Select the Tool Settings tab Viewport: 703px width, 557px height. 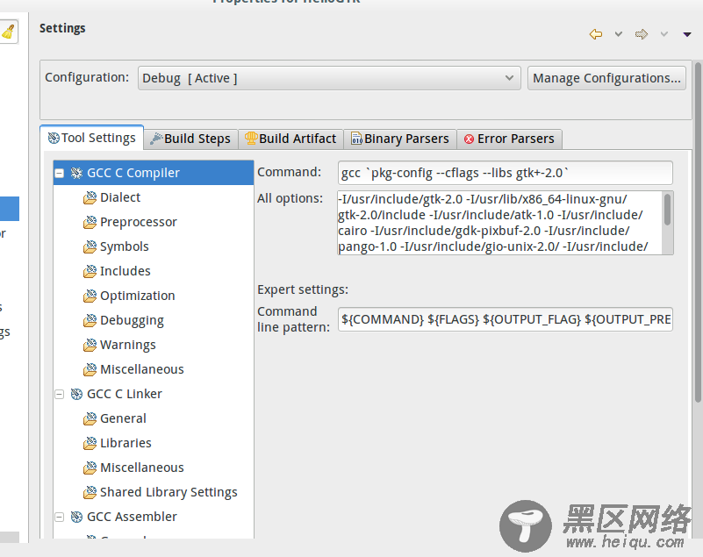tap(92, 138)
